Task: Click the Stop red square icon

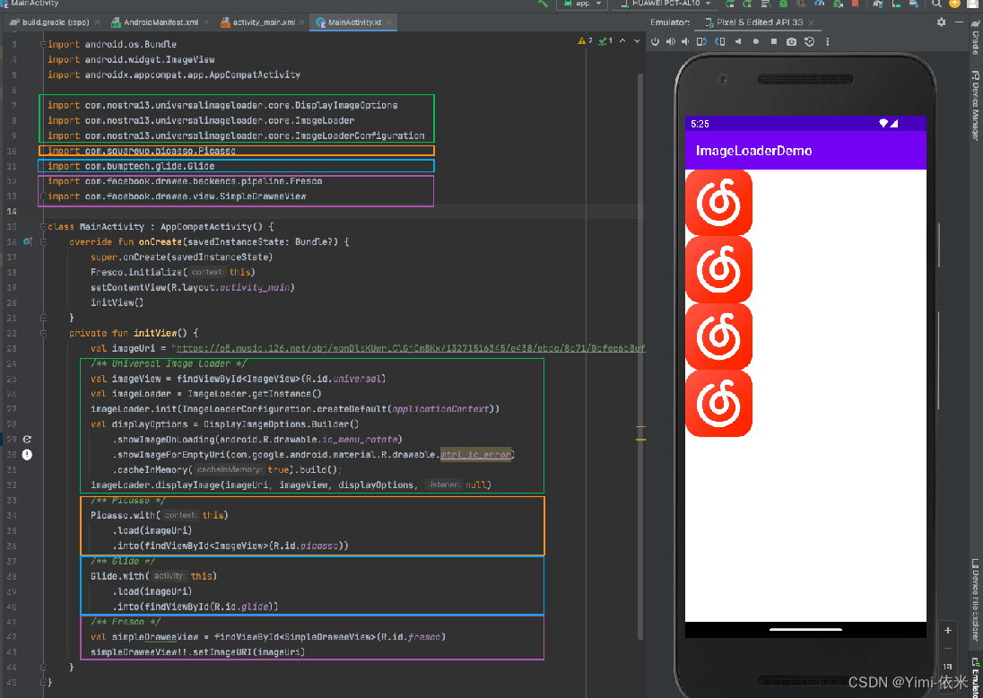Action: pyautogui.click(x=856, y=4)
